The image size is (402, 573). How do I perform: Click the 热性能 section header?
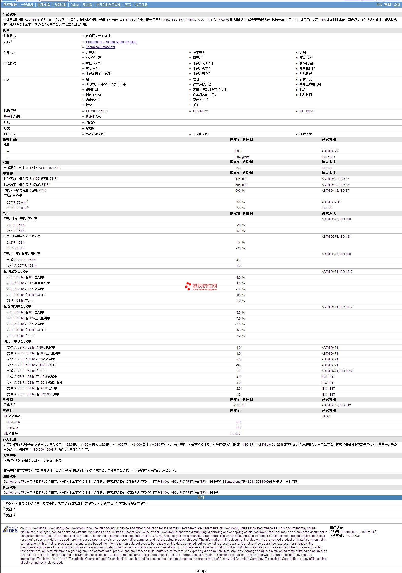tap(8, 400)
